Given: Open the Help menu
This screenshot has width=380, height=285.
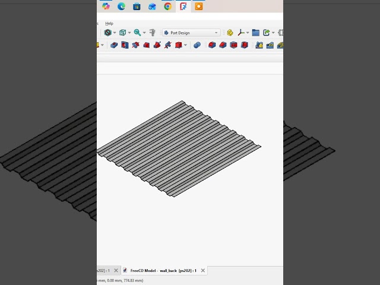Looking at the screenshot, I should [109, 24].
